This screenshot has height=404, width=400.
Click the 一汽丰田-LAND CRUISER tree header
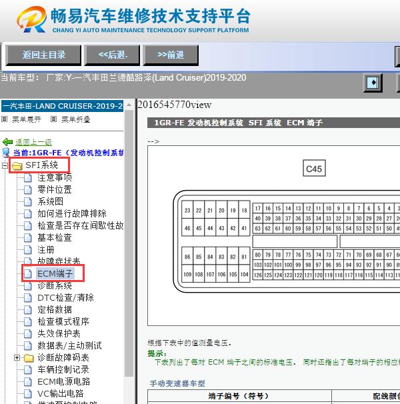(63, 106)
